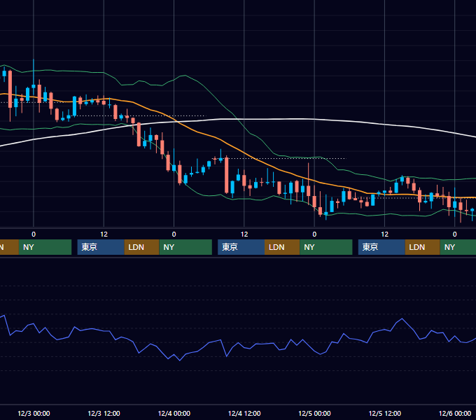Select the 東京 session block of 12/3
The width and height of the screenshot is (476, 420).
coord(101,247)
